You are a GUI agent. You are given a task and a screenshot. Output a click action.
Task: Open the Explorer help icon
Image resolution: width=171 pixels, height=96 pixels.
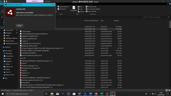[170, 4]
